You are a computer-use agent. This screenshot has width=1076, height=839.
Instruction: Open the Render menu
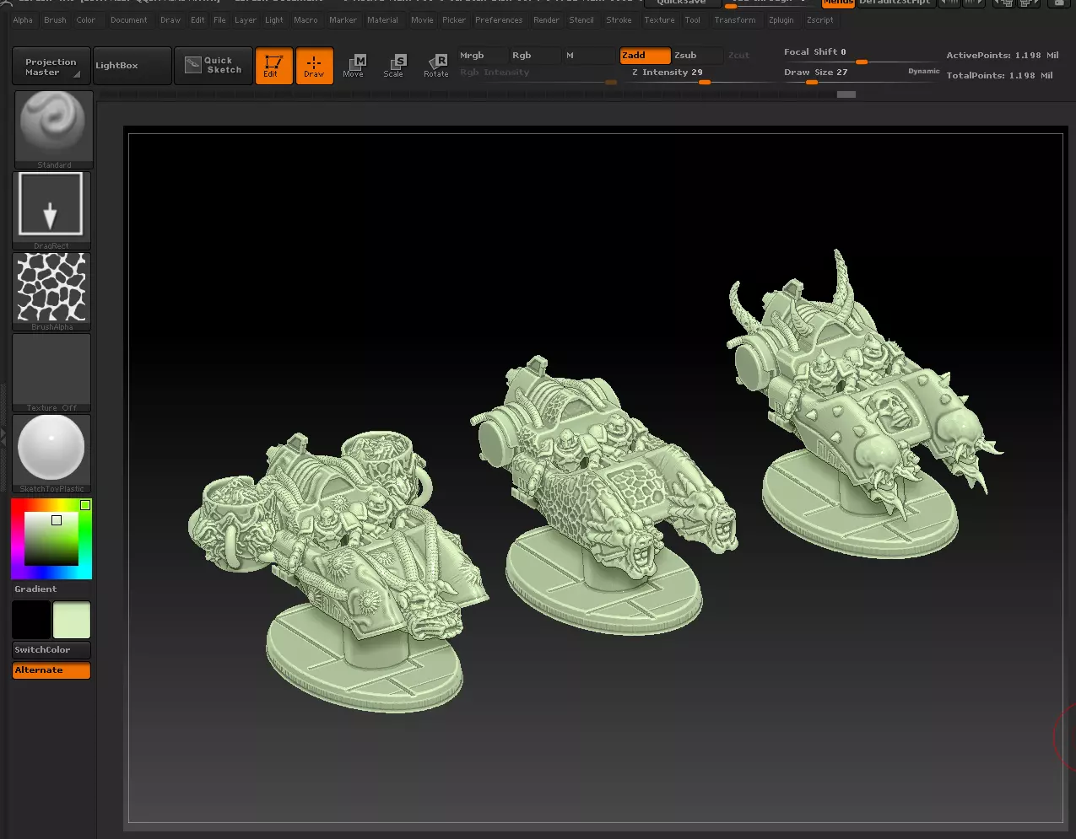[546, 20]
